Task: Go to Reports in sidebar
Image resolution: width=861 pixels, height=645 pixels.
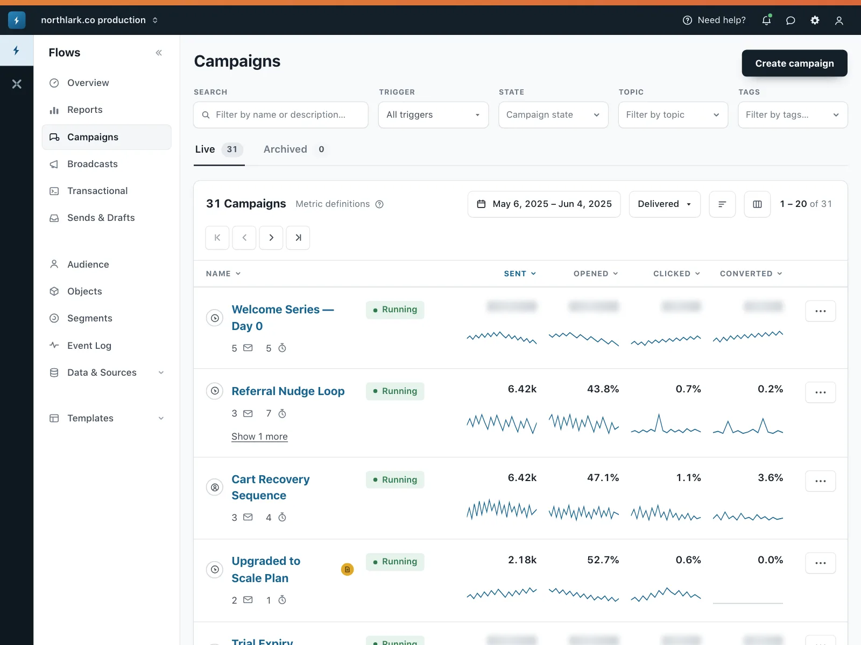Action: point(107,110)
